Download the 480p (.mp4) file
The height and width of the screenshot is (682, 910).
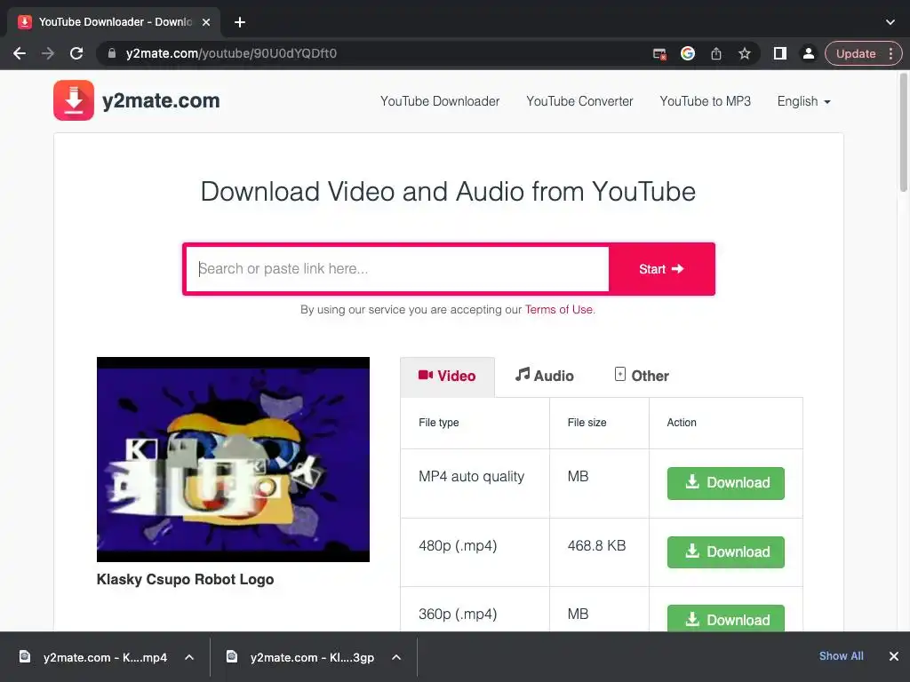click(725, 552)
